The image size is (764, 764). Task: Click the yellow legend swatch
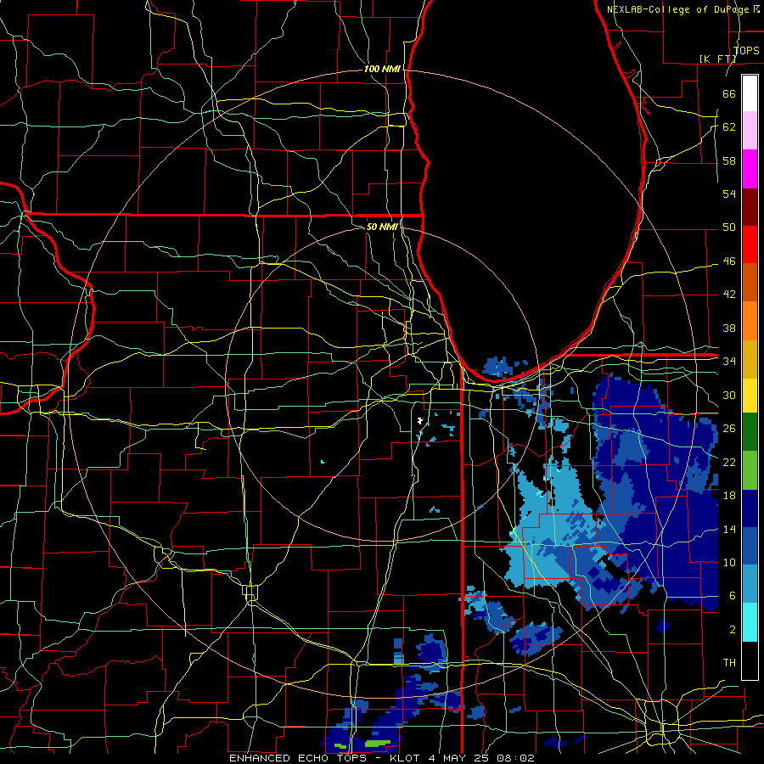point(750,396)
